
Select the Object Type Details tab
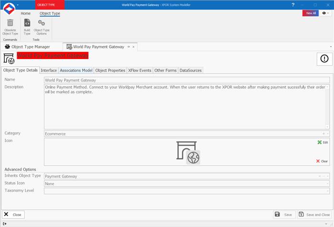point(20,70)
